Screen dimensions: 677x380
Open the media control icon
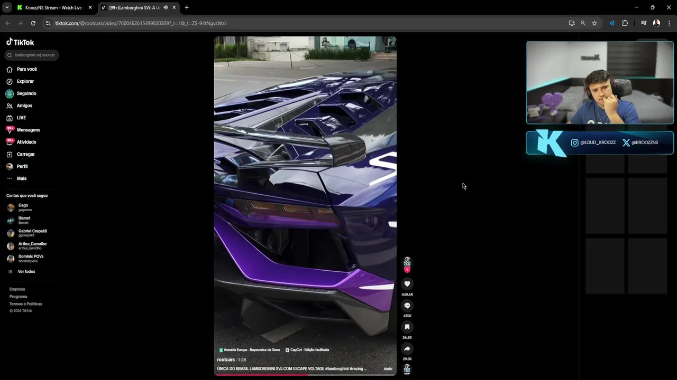pyautogui.click(x=644, y=23)
